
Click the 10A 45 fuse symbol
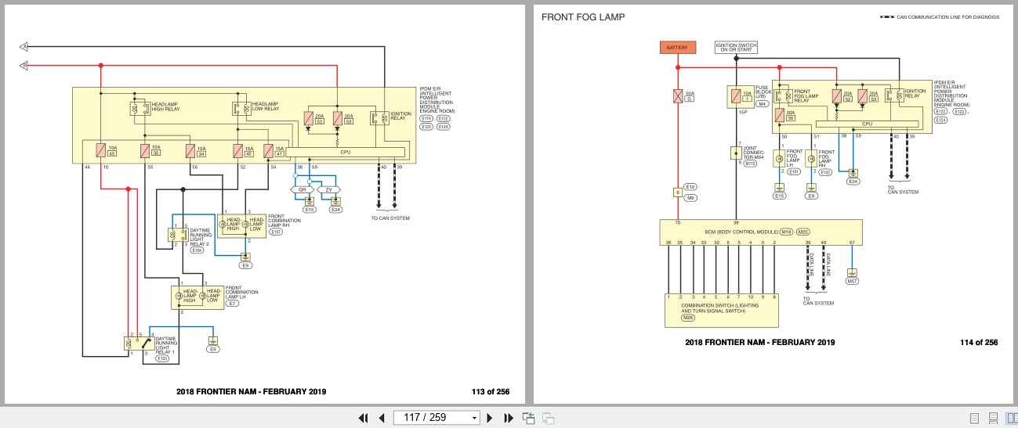102,150
